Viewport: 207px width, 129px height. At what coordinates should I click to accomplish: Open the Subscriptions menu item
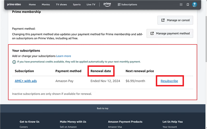[x=127, y=4]
